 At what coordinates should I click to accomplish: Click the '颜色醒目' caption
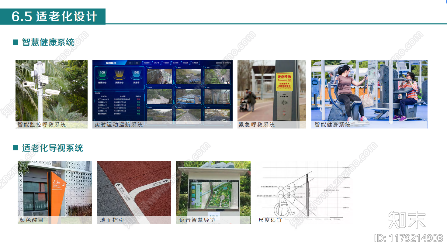(31, 220)
